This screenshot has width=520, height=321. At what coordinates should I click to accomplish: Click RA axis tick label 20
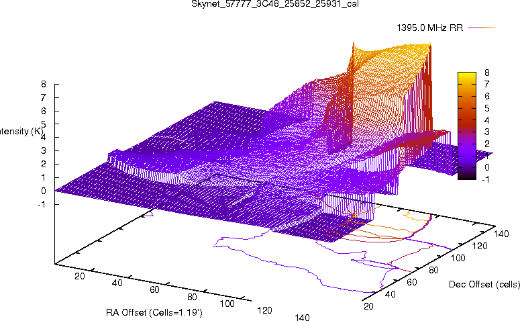coord(80,276)
